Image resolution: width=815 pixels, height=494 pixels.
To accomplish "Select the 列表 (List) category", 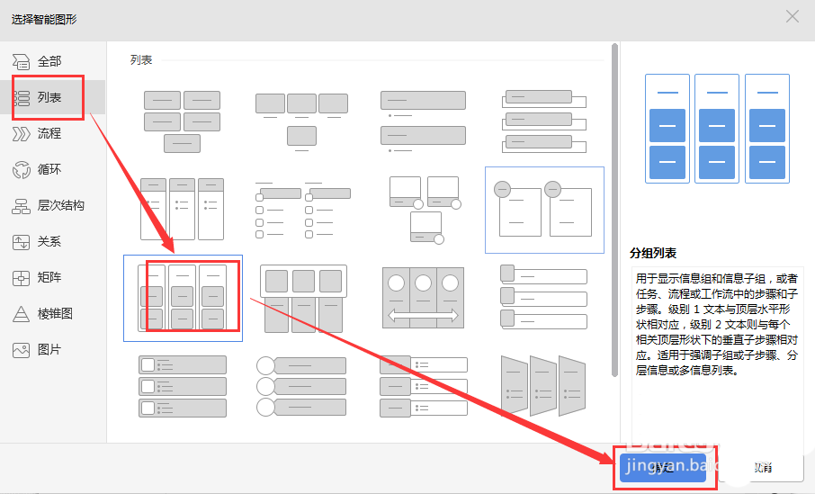I will 52,97.
